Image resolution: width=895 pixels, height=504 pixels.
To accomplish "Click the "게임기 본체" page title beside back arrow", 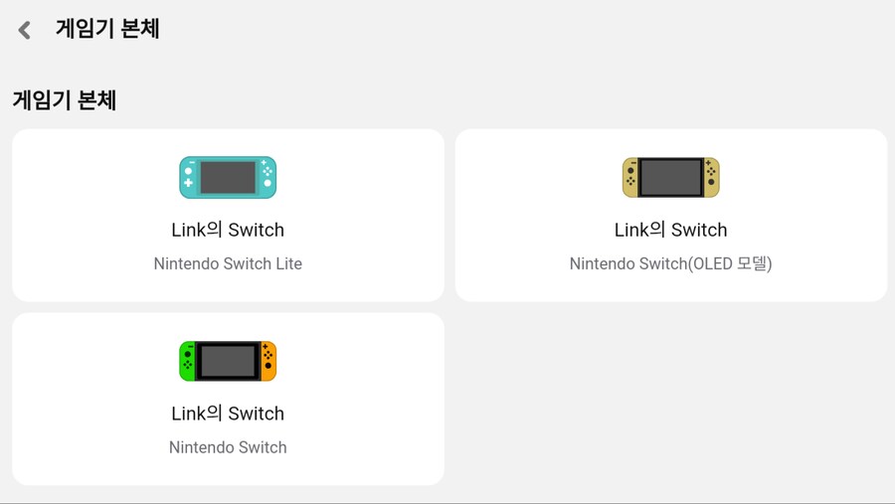I will [107, 29].
